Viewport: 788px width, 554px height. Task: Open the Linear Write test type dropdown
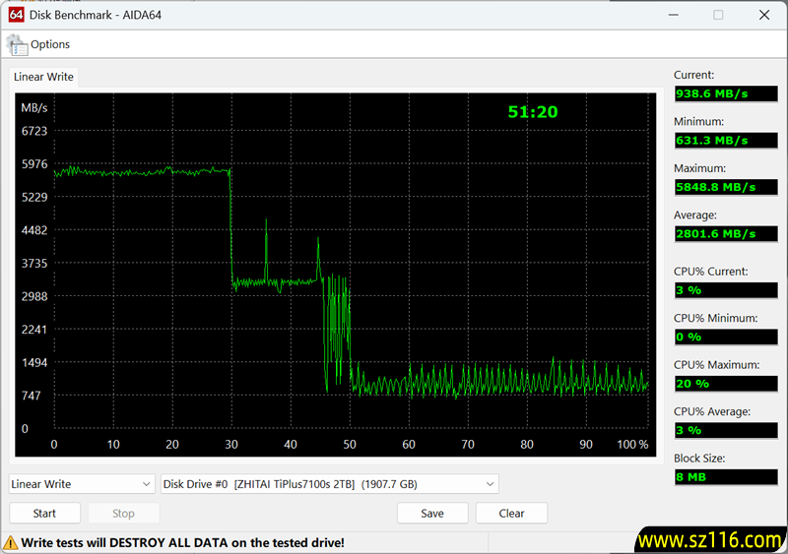click(x=82, y=484)
